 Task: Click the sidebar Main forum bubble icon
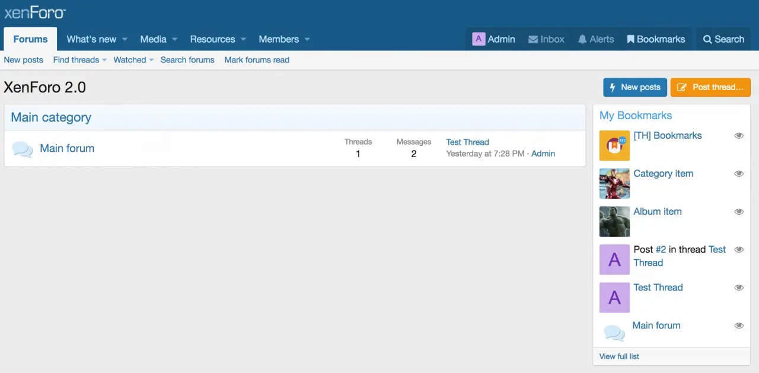point(614,333)
